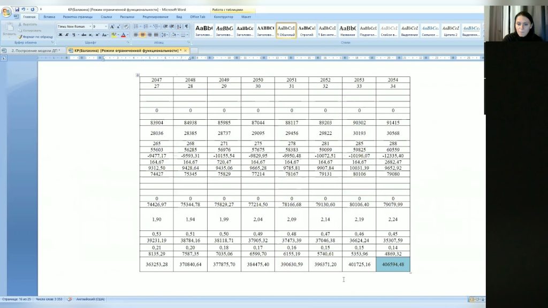Save the document via quick access toolbar
This screenshot has height=308, width=548.
(17, 10)
